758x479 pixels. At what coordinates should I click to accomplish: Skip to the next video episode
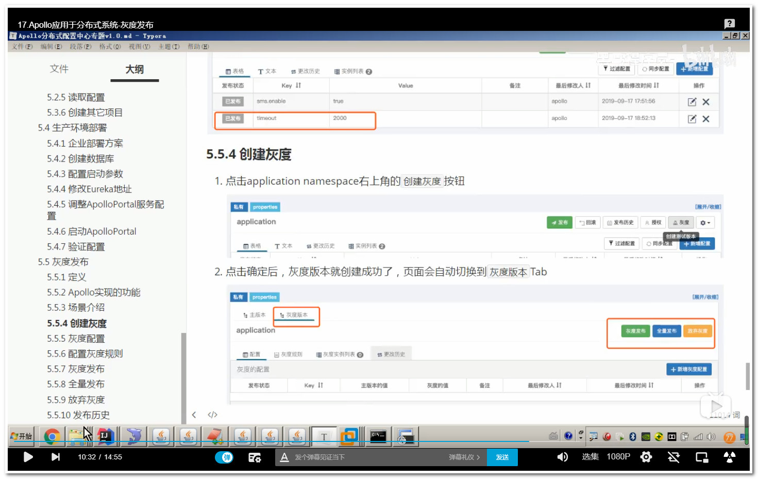[x=56, y=457]
